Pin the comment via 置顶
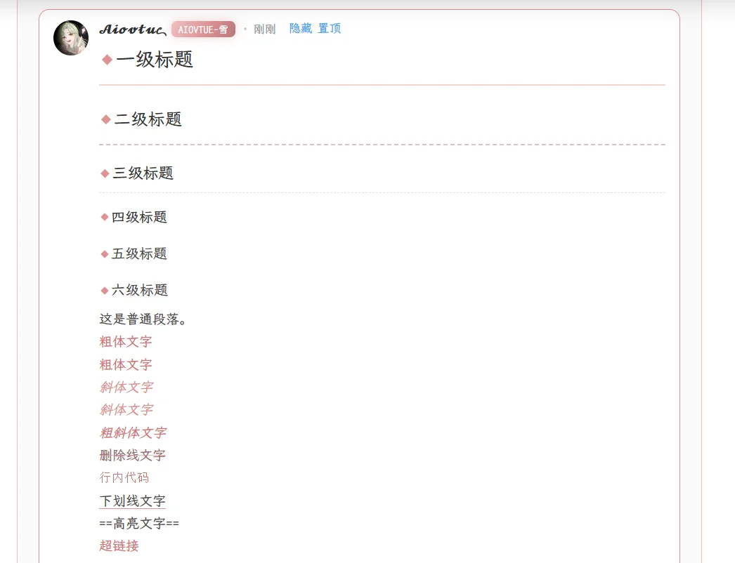735x563 pixels. pyautogui.click(x=330, y=29)
